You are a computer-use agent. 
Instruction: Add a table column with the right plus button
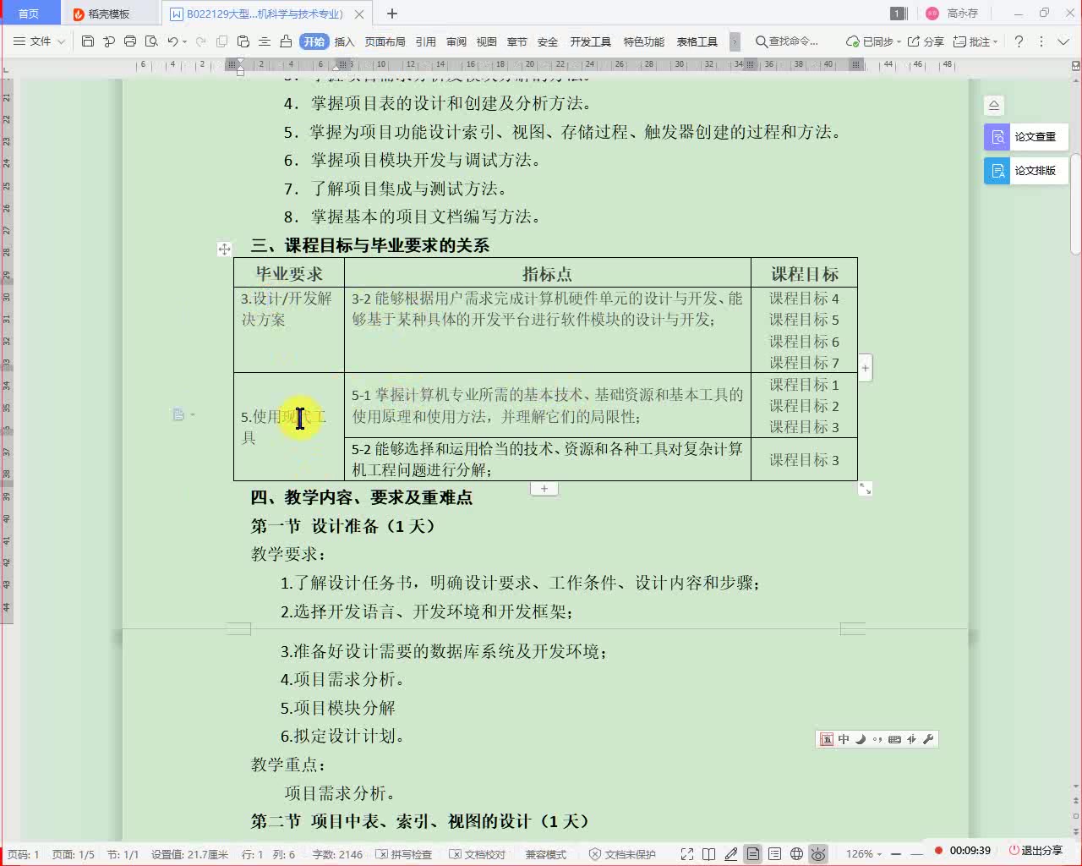click(x=865, y=369)
